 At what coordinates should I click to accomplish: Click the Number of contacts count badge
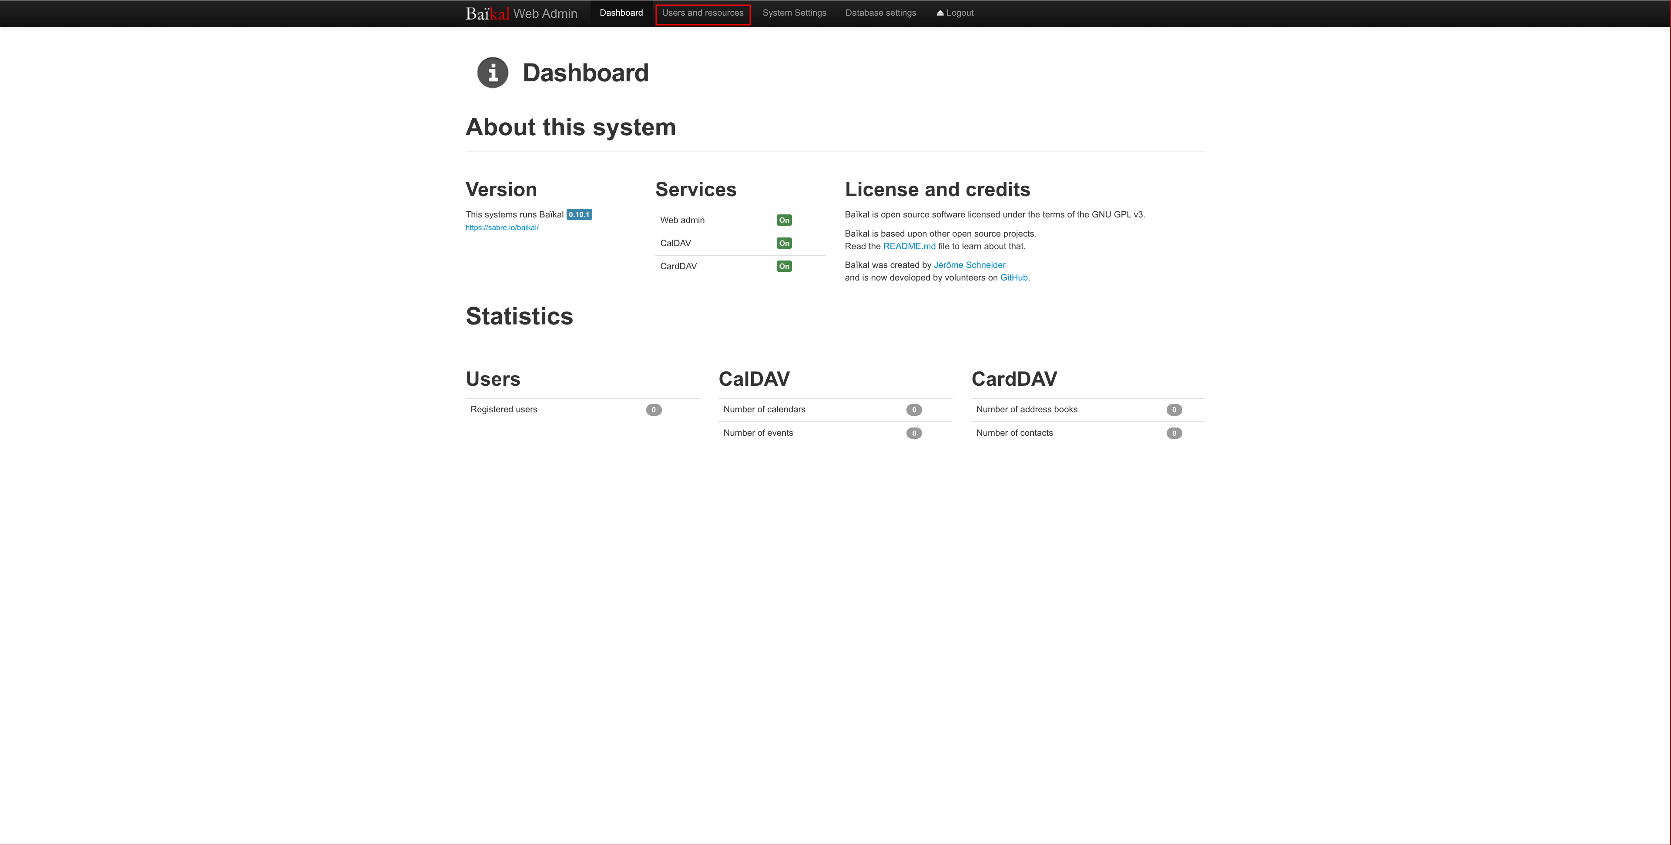point(1174,433)
